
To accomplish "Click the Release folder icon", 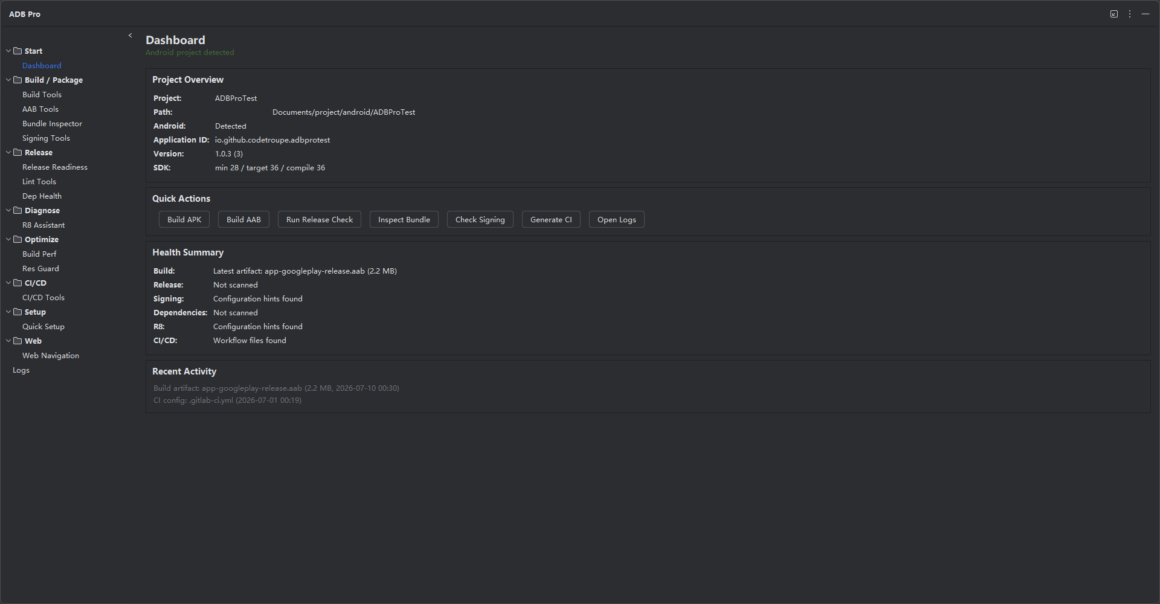I will point(18,152).
